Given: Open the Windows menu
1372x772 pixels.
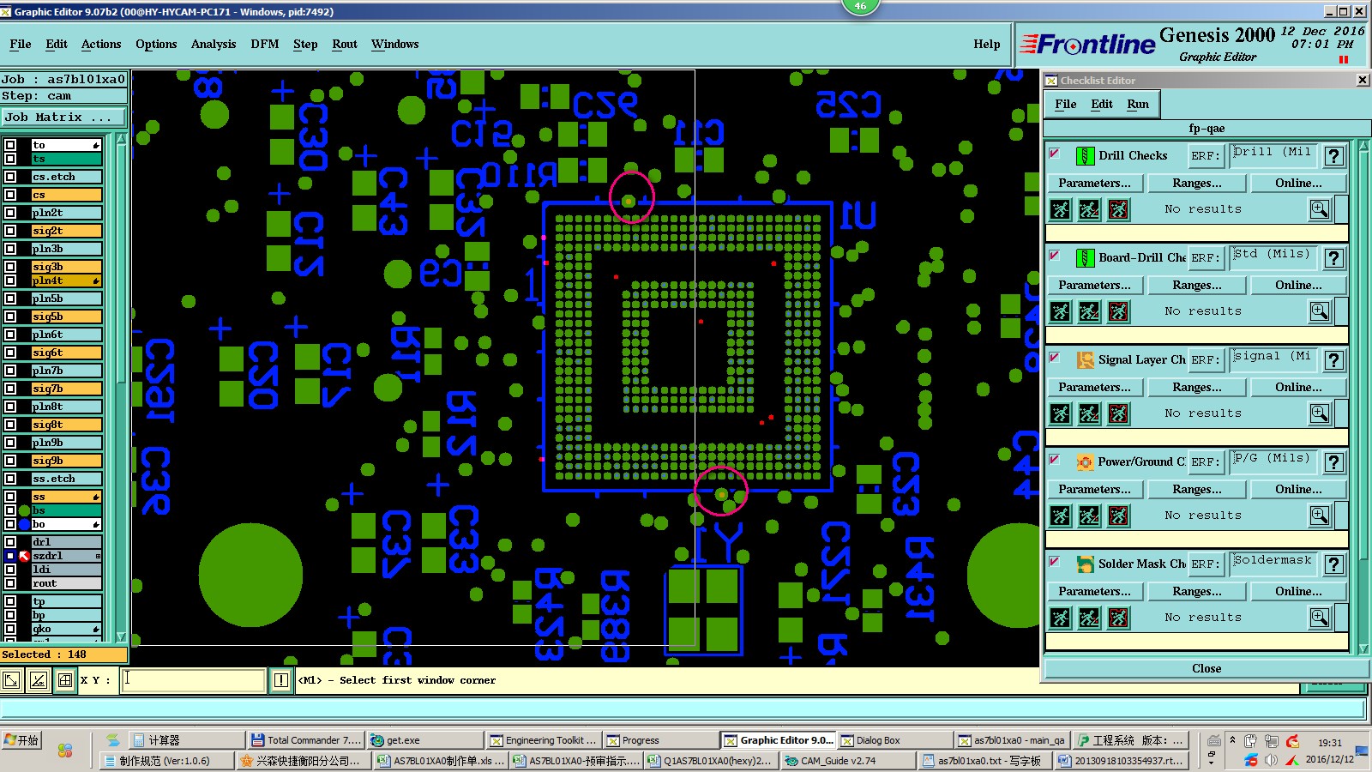Looking at the screenshot, I should pos(394,44).
